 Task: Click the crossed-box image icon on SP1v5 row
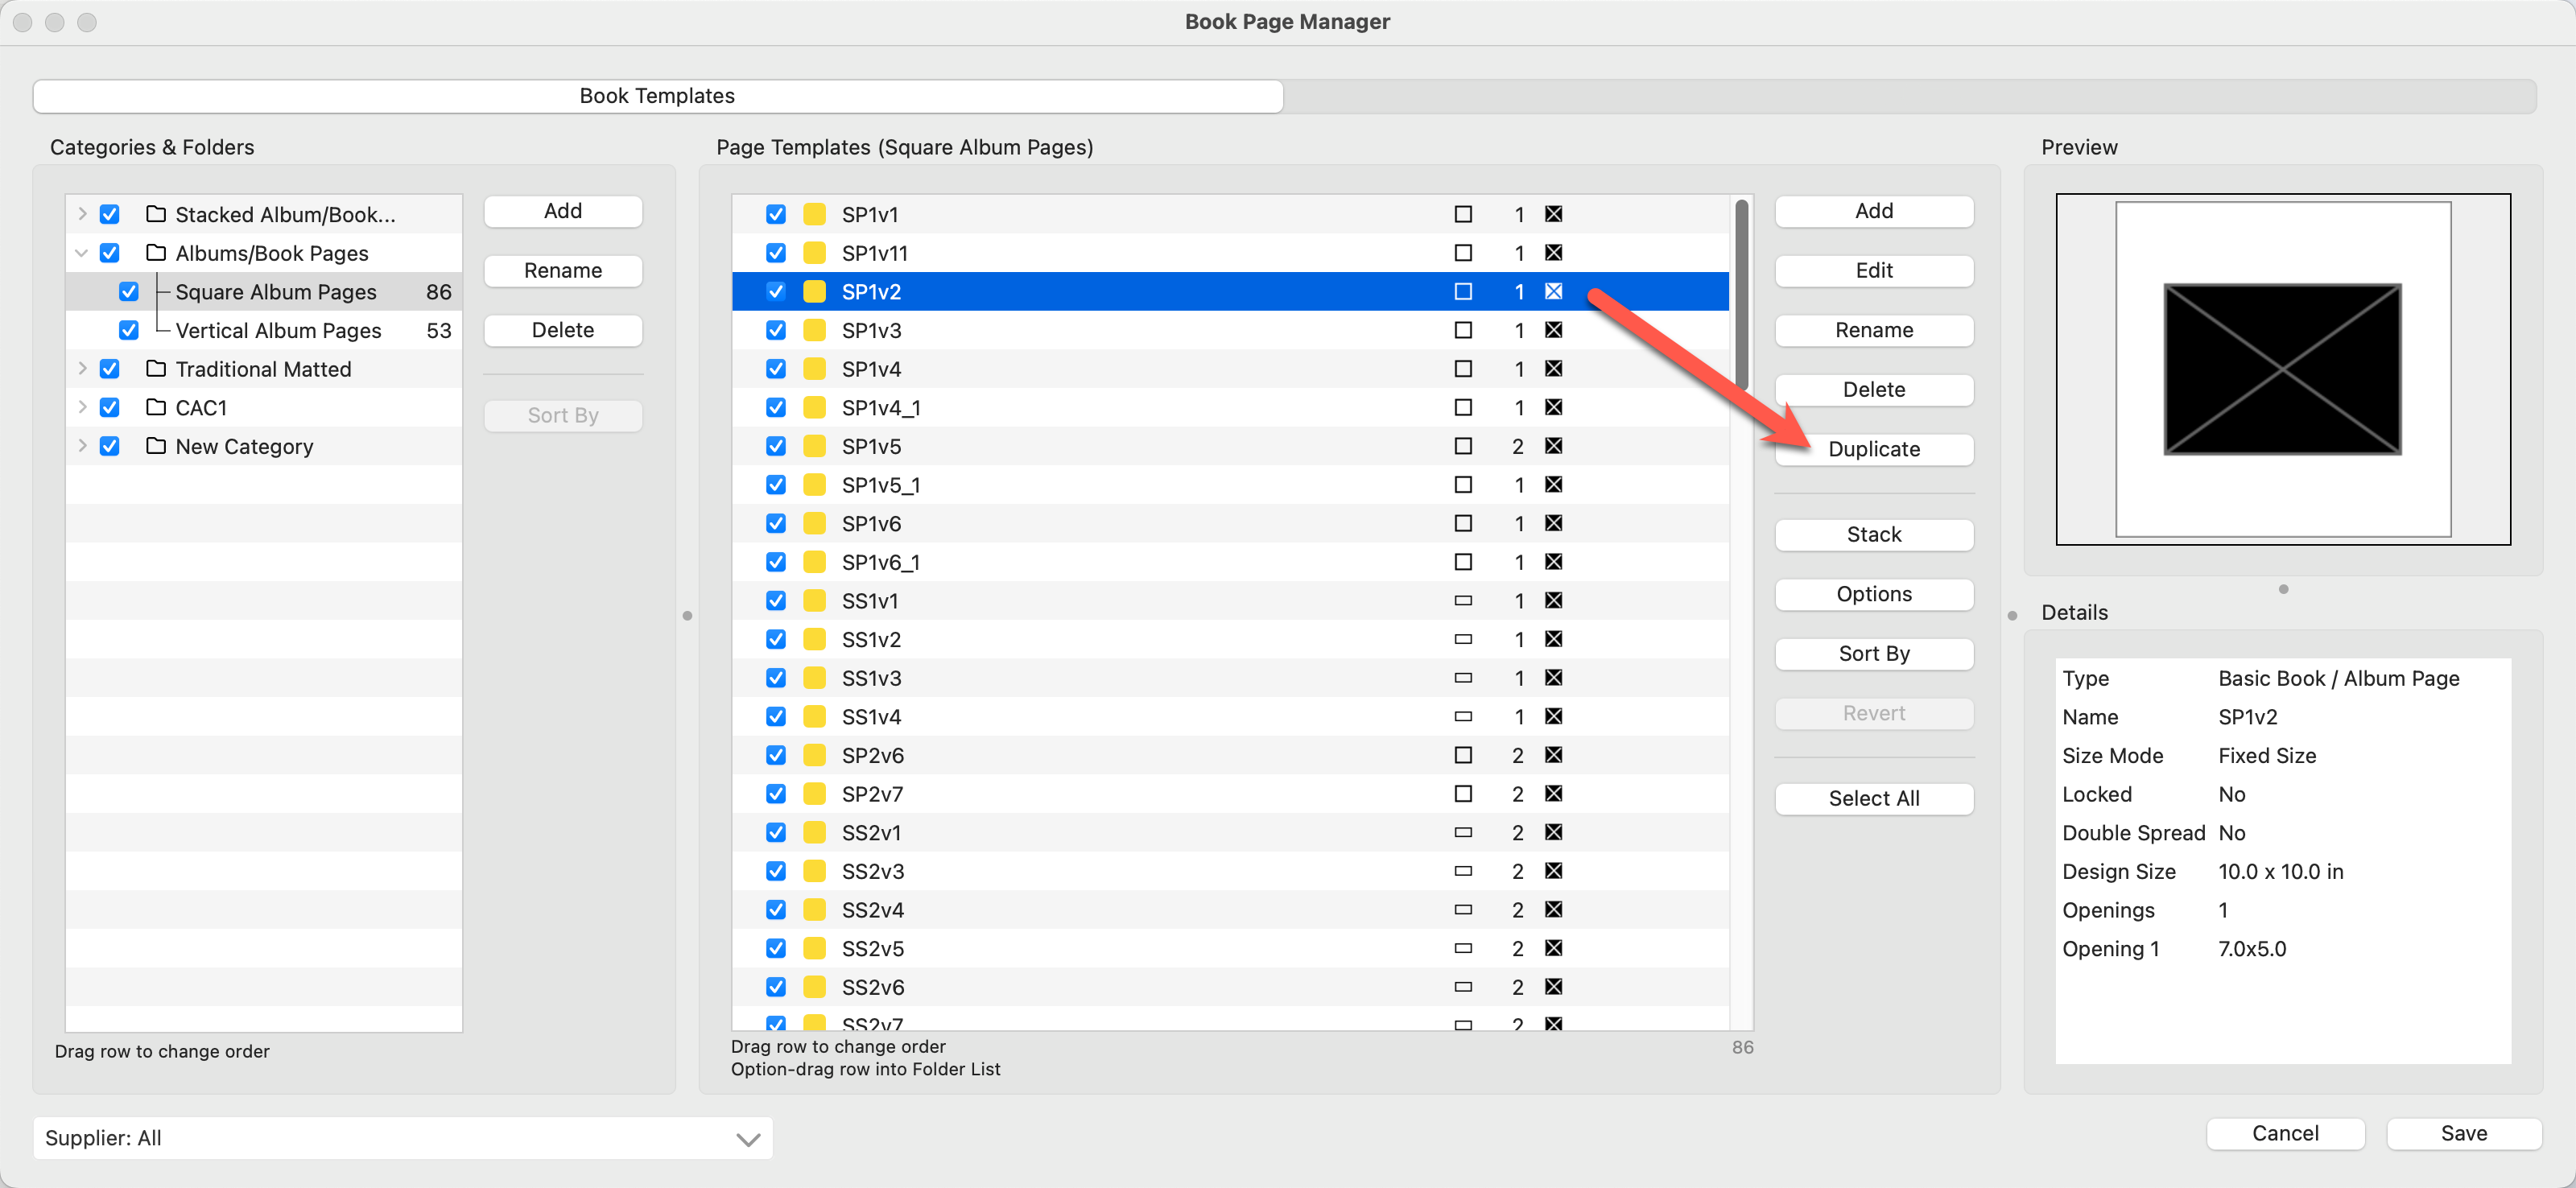pos(1553,446)
